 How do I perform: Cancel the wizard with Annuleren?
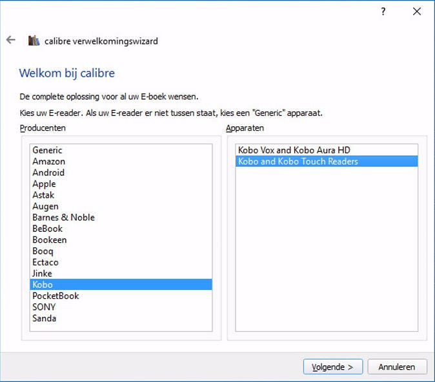(397, 367)
